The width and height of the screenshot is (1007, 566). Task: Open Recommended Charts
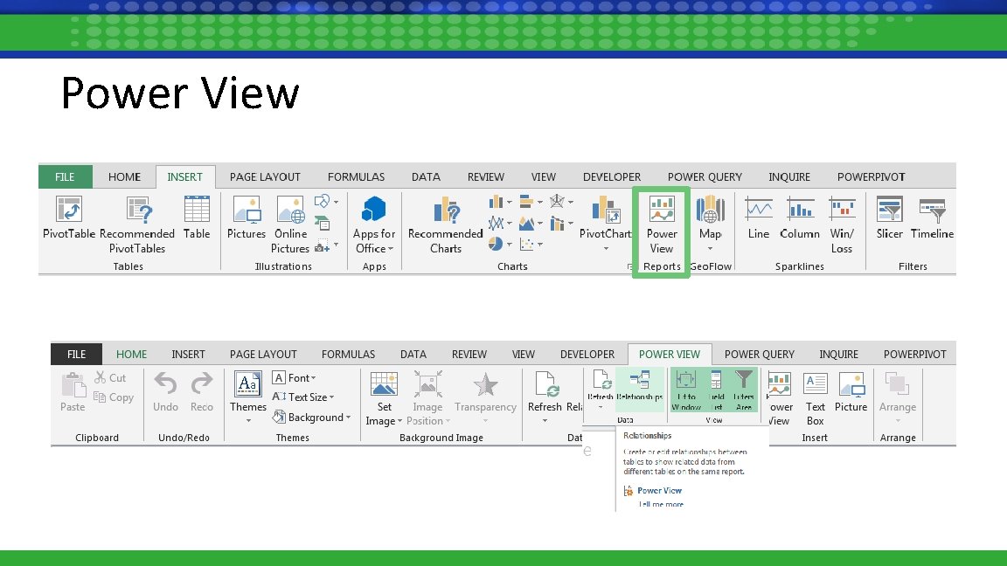click(446, 225)
